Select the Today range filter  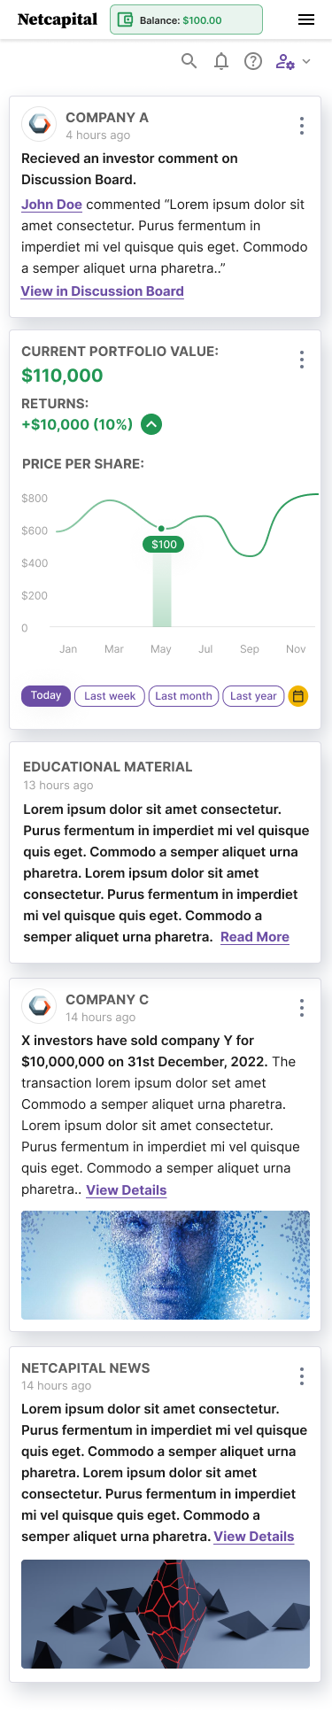point(45,696)
